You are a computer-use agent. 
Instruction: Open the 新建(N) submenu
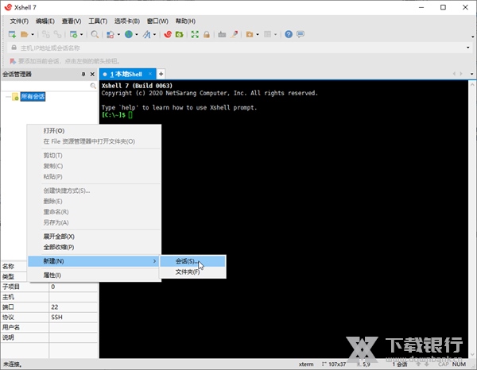coord(93,261)
